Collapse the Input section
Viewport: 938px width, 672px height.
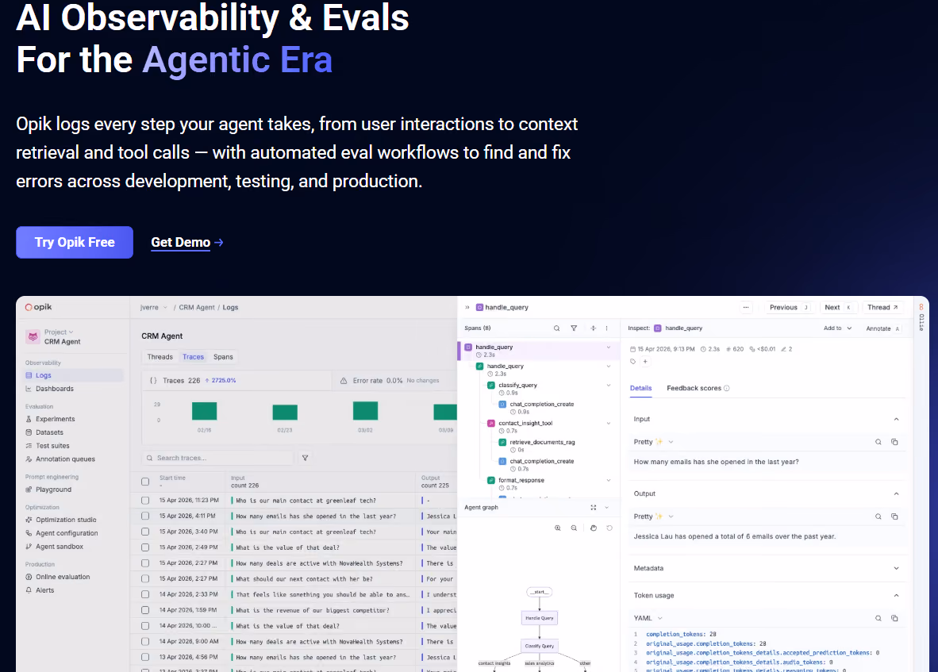(896, 419)
